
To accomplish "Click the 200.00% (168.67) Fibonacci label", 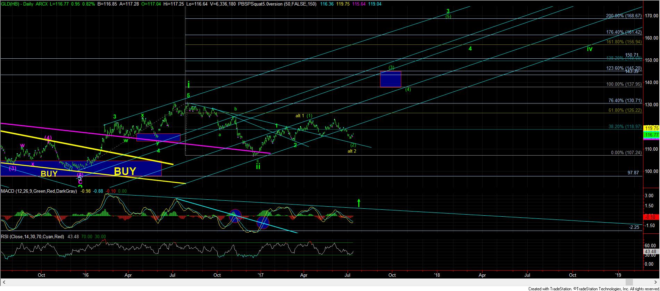I will pyautogui.click(x=624, y=16).
